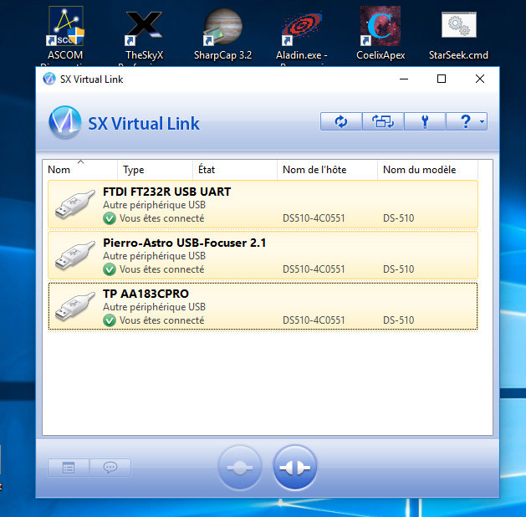Minimize the SX Virtual Link window
526x517 pixels.
[404, 79]
